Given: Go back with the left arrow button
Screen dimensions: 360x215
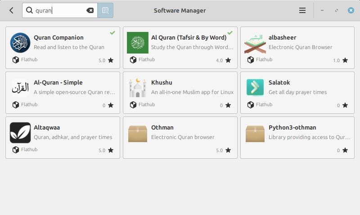Looking at the screenshot, I should click(11, 10).
